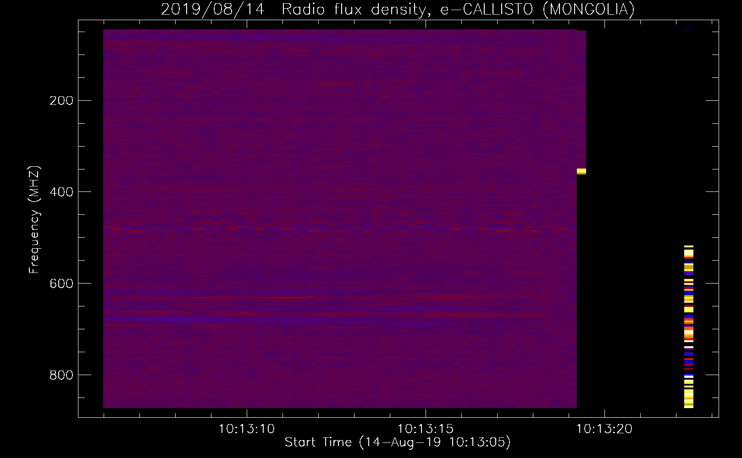This screenshot has width=742, height=458.
Task: Click the yellow spike near 360 MHz
Action: click(x=581, y=171)
